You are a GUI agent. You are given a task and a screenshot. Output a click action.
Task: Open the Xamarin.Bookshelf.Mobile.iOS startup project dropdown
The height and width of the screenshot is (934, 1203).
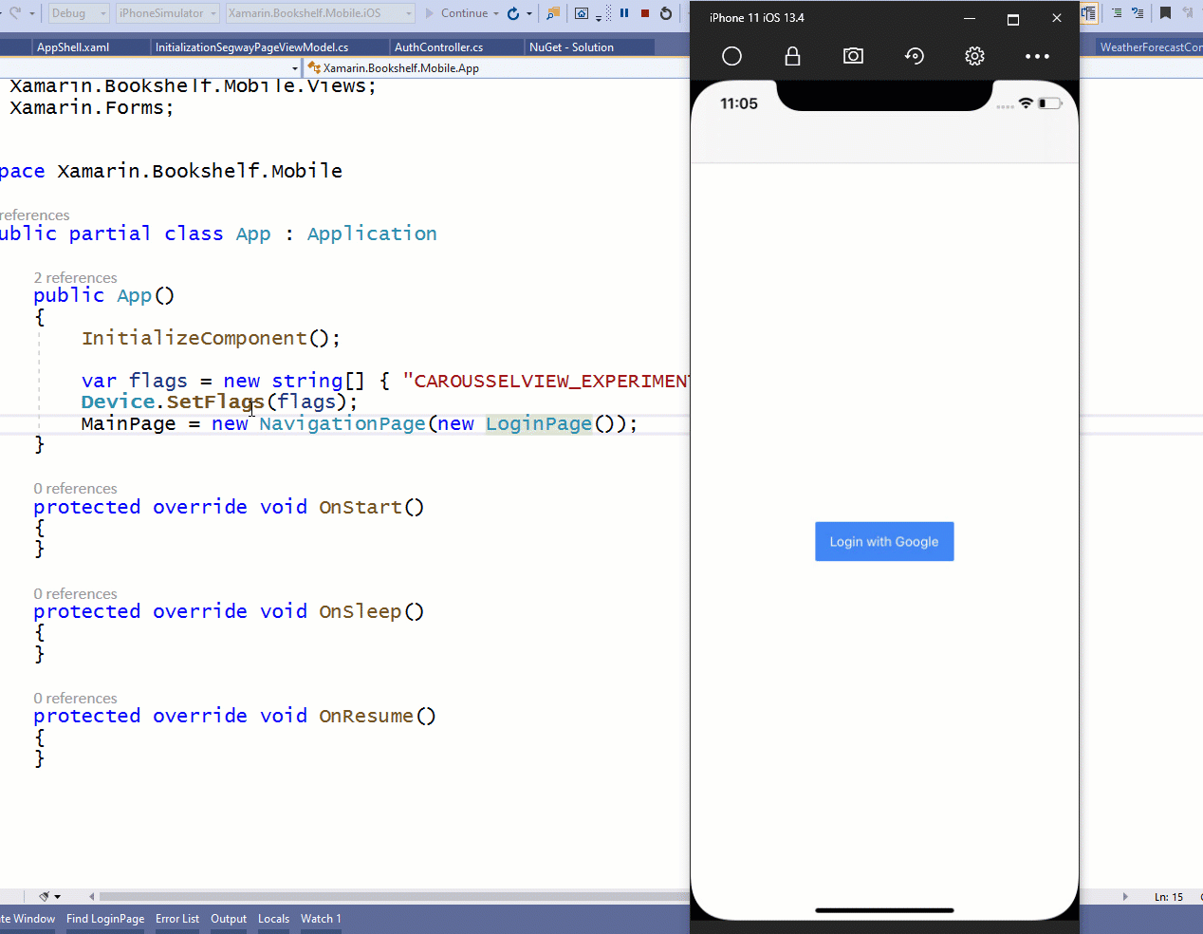[321, 13]
